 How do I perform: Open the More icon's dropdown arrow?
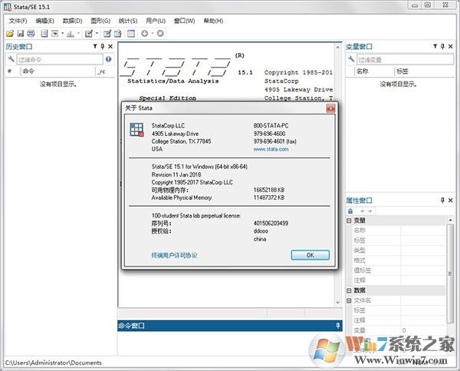(x=153, y=34)
